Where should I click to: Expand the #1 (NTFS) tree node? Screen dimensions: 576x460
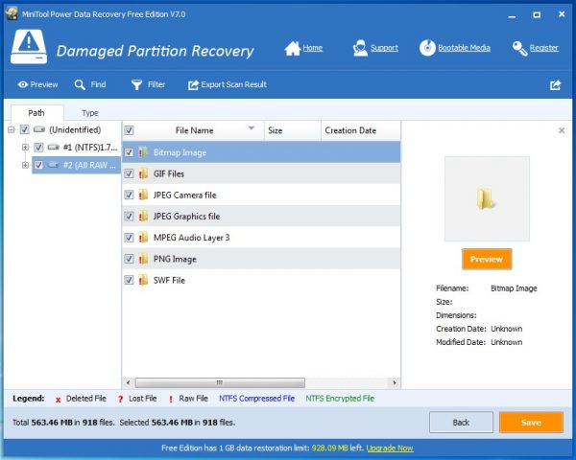point(25,147)
